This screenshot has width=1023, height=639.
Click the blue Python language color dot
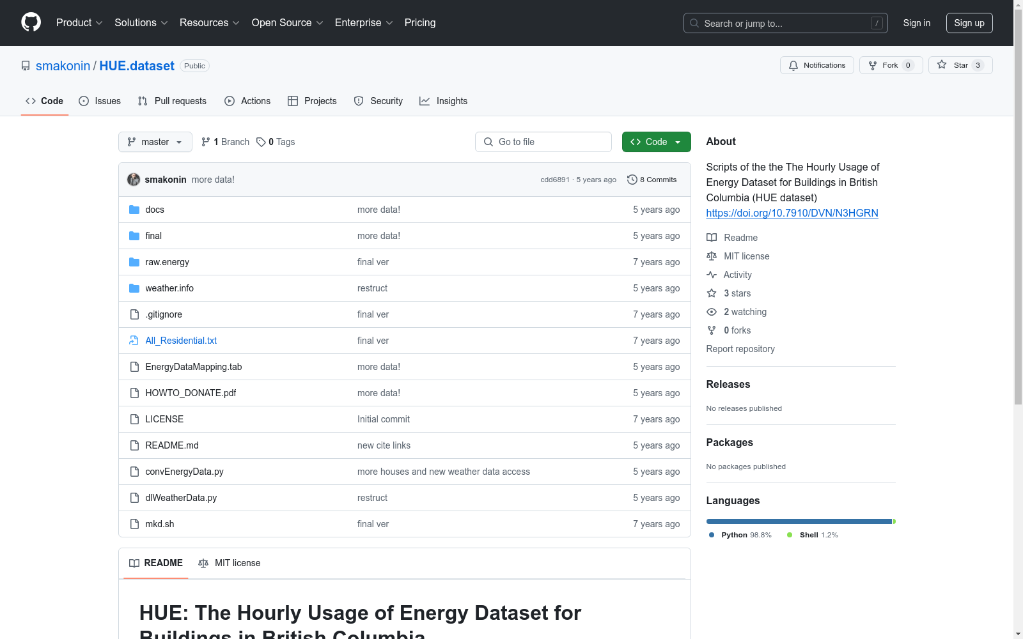[x=712, y=535]
